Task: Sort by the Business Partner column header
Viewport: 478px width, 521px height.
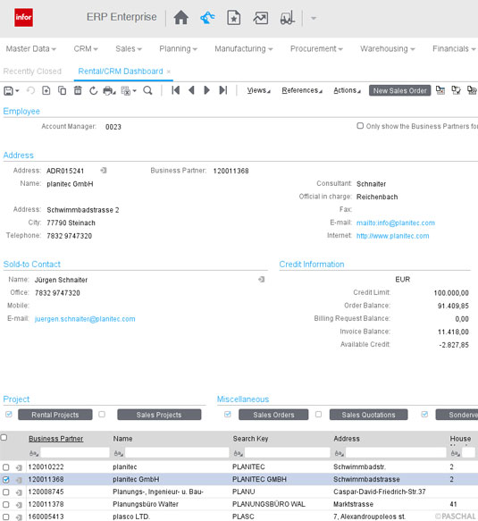Action: pyautogui.click(x=55, y=439)
